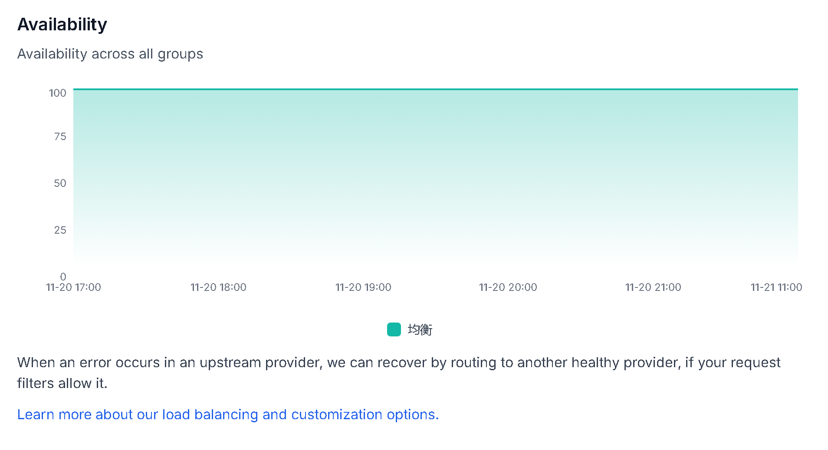Select the 11-20 18:00 time label

click(x=218, y=287)
